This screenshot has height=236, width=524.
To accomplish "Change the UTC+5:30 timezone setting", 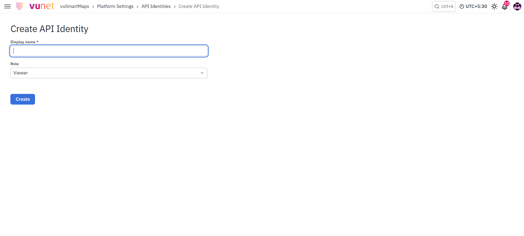I will coord(473,6).
